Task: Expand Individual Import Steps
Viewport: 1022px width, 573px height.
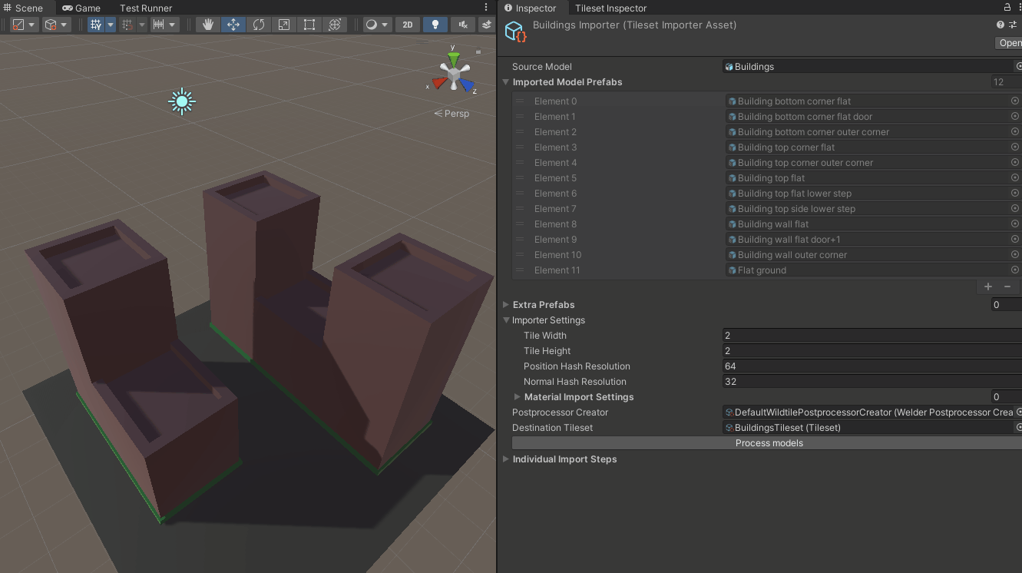Action: click(x=505, y=459)
